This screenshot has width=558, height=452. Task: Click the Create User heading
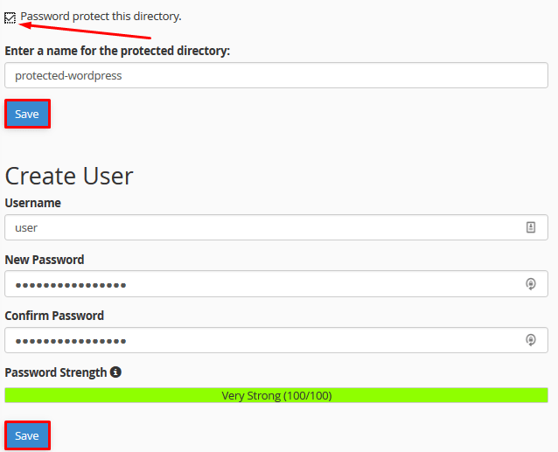coord(69,176)
